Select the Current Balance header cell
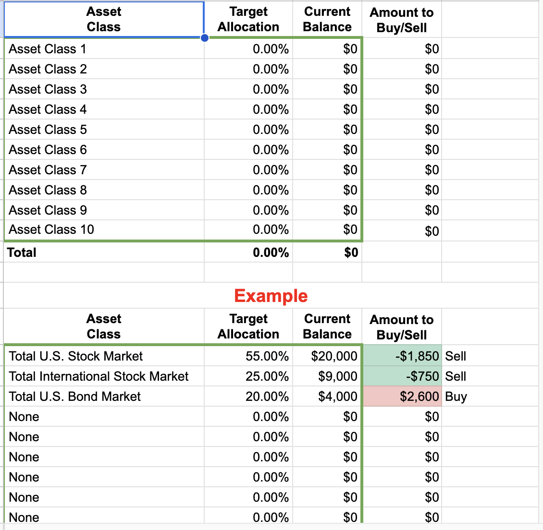Image resolution: width=543 pixels, height=530 pixels. 327,19
